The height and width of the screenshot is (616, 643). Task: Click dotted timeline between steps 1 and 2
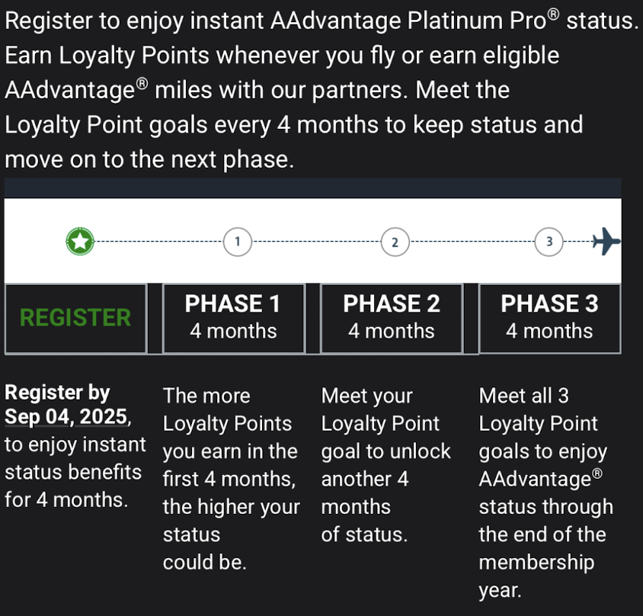316,242
